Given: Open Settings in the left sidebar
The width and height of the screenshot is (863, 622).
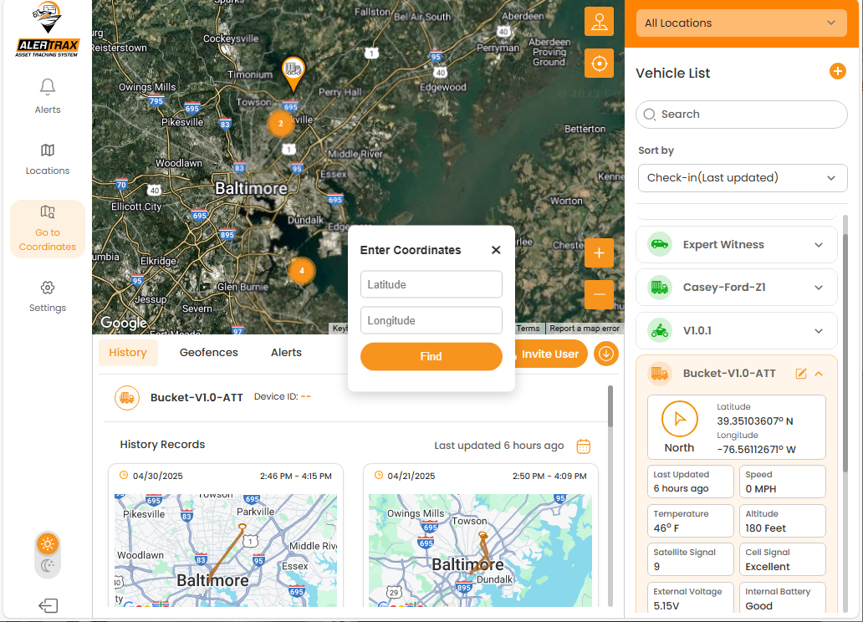Looking at the screenshot, I should [x=48, y=296].
